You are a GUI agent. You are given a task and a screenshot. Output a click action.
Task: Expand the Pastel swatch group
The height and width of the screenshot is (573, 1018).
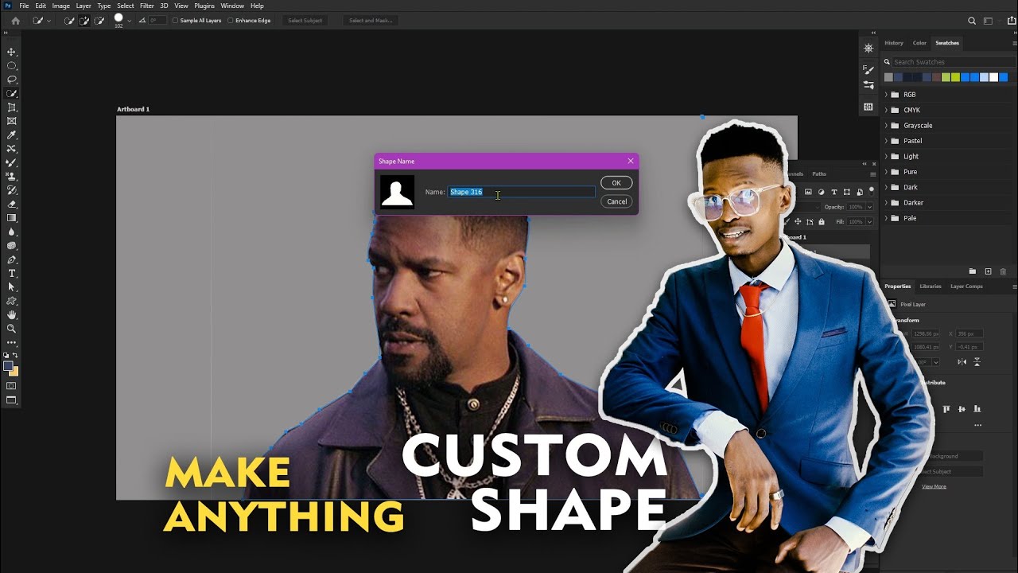(886, 141)
